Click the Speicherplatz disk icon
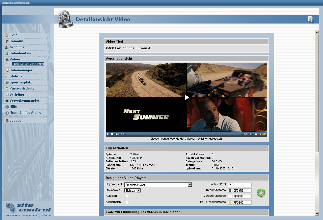This screenshot has width=323, height=220. [7, 82]
